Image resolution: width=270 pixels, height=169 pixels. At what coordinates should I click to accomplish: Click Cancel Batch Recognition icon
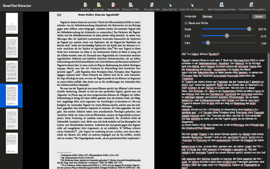click(251, 5)
